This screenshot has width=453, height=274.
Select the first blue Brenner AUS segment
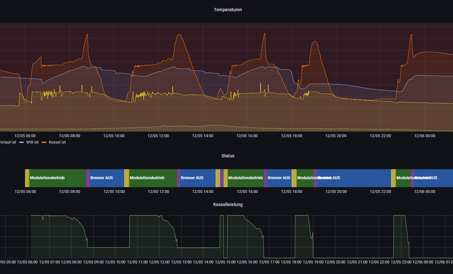[x=107, y=178]
